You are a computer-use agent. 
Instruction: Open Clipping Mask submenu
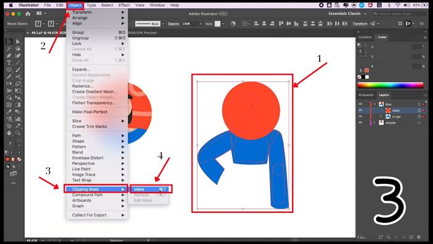(x=97, y=190)
